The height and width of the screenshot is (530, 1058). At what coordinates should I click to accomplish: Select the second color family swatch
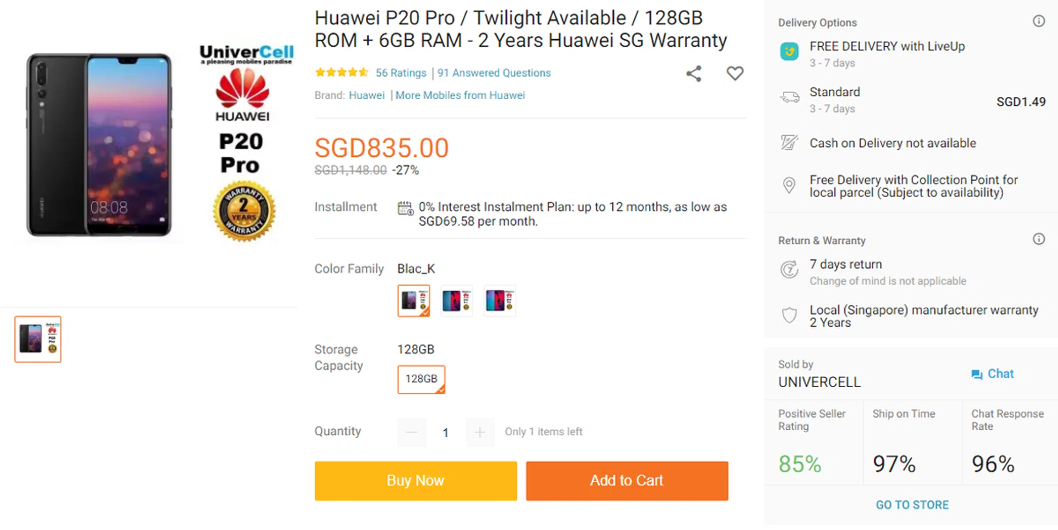456,300
